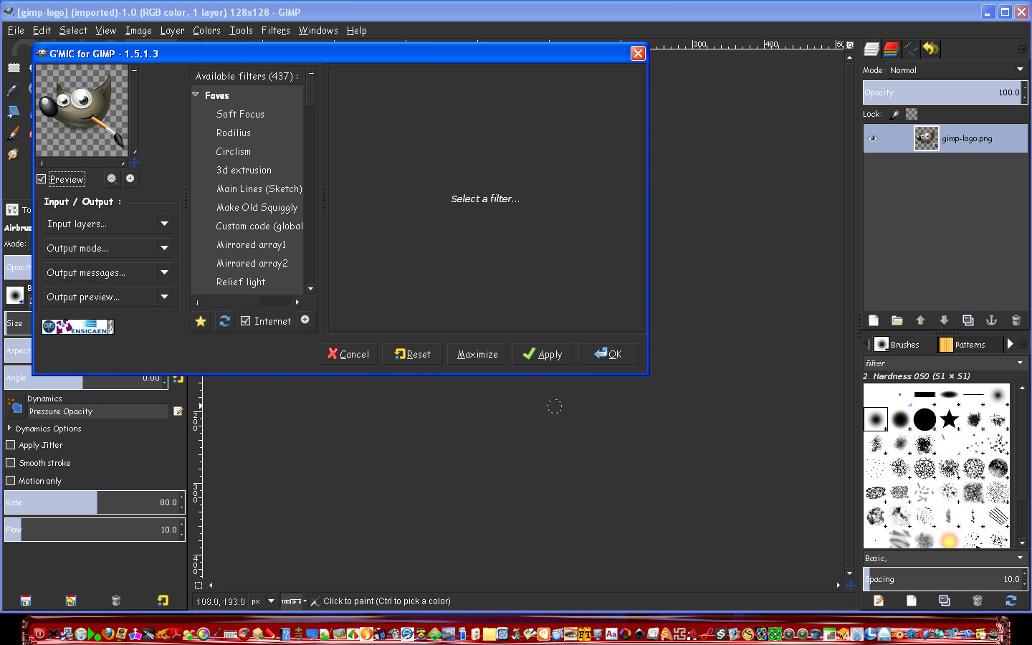Cancel the G'MIC dialog

[348, 354]
